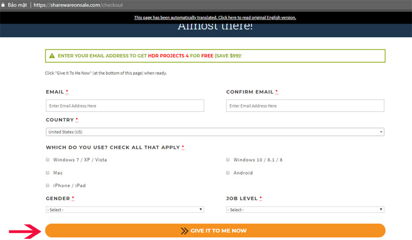Click the secure lock icon in address bar
Viewport: 412px width, 240px height.
3,5
